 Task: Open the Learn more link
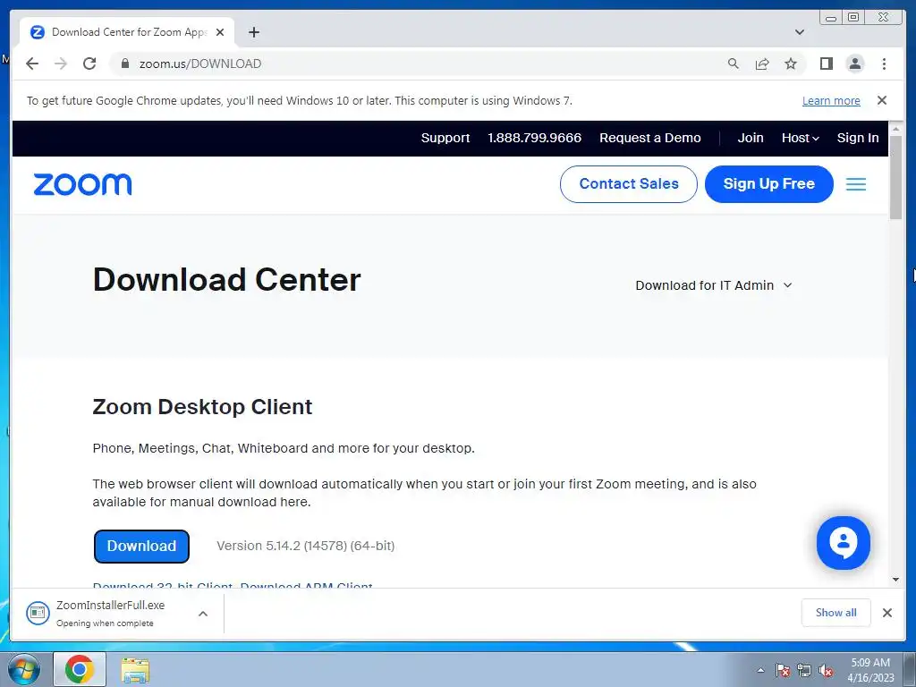831,100
